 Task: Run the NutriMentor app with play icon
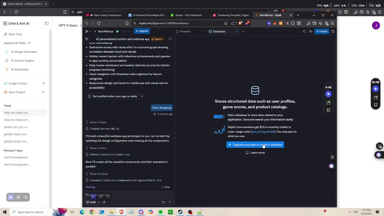pyautogui.click(x=118, y=31)
